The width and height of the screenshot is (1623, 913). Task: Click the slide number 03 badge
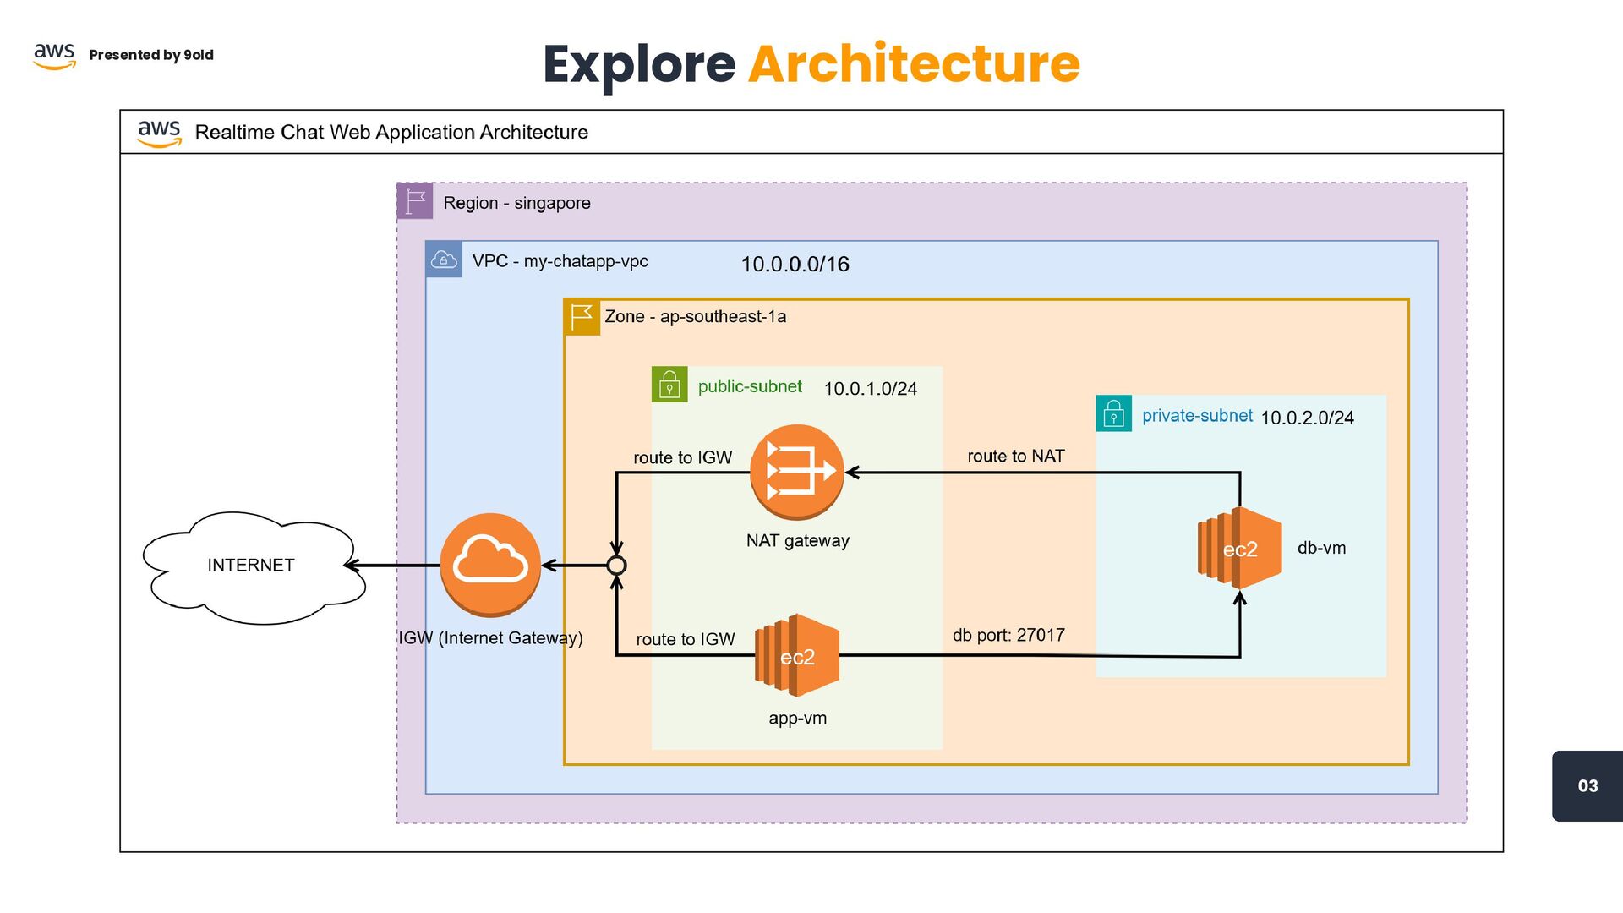coord(1587,785)
